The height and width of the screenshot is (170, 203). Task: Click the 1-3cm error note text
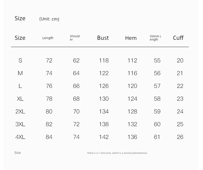pos(117,153)
